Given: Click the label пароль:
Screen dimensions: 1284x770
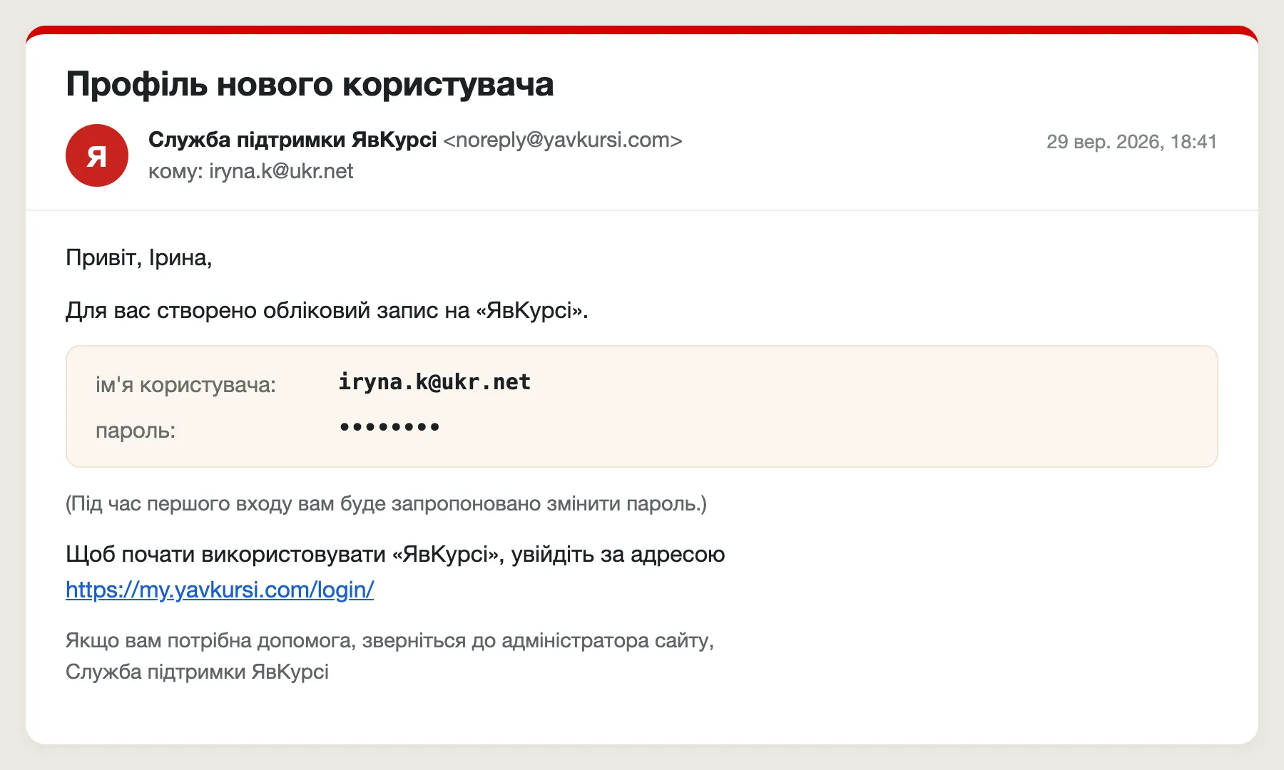Looking at the screenshot, I should click(x=136, y=431).
